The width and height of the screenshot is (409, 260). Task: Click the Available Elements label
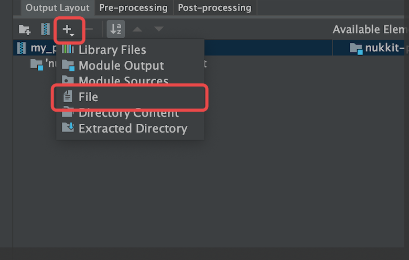370,30
